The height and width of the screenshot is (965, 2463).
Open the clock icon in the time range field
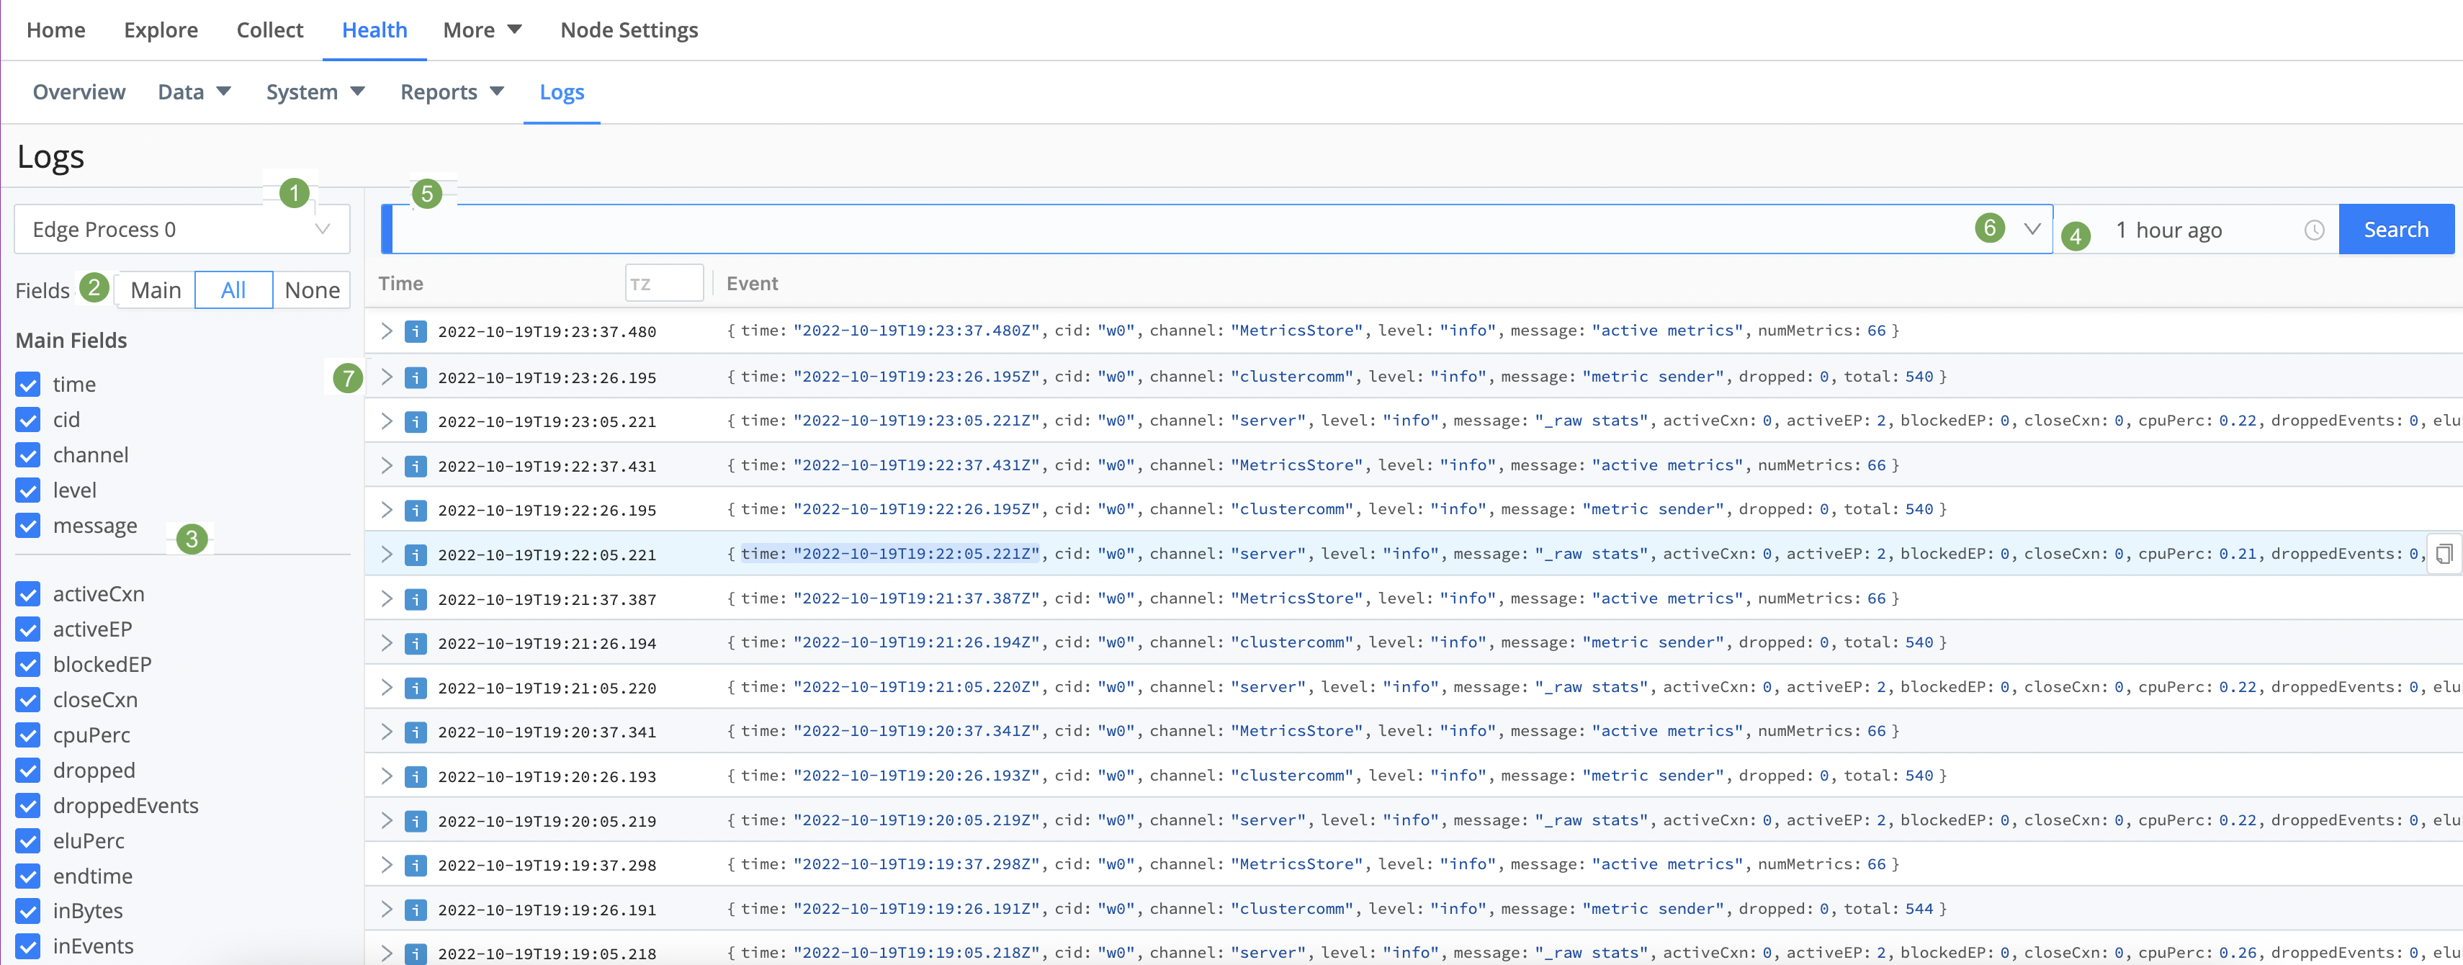coord(2314,230)
